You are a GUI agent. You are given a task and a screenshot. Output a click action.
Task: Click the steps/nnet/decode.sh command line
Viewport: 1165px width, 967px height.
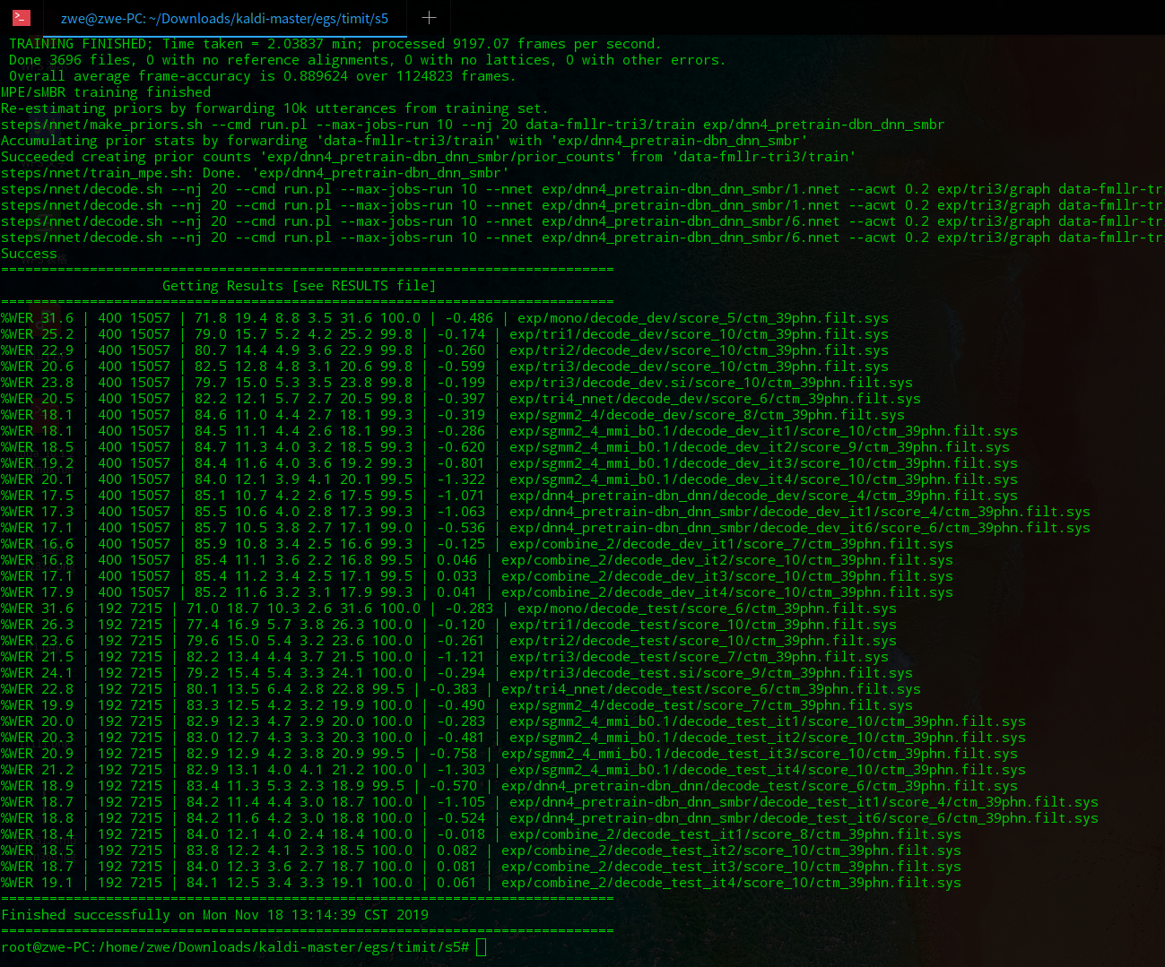(x=359, y=188)
